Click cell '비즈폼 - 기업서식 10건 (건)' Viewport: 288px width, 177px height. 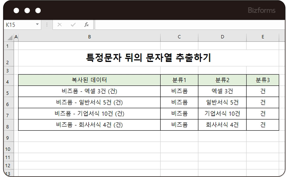[89, 114]
